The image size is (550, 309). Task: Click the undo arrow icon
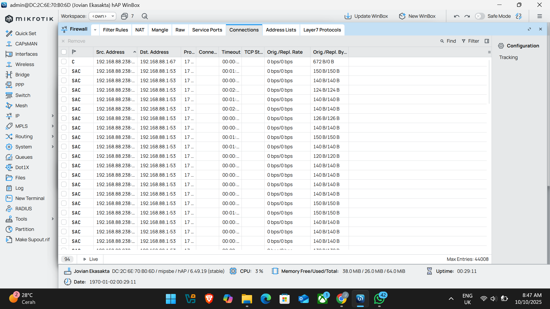coord(457,16)
